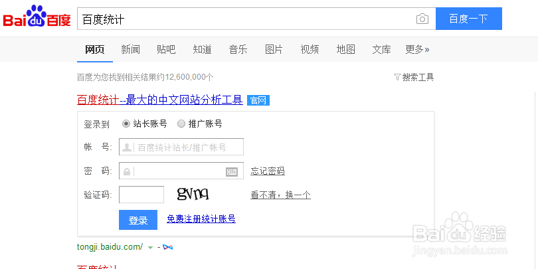Focus the 验证码 input field
Screen dimensions: 538x269
pyautogui.click(x=141, y=195)
